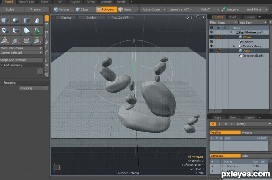Click the Camera item icon
The height and width of the screenshot is (180, 272).
point(240,42)
